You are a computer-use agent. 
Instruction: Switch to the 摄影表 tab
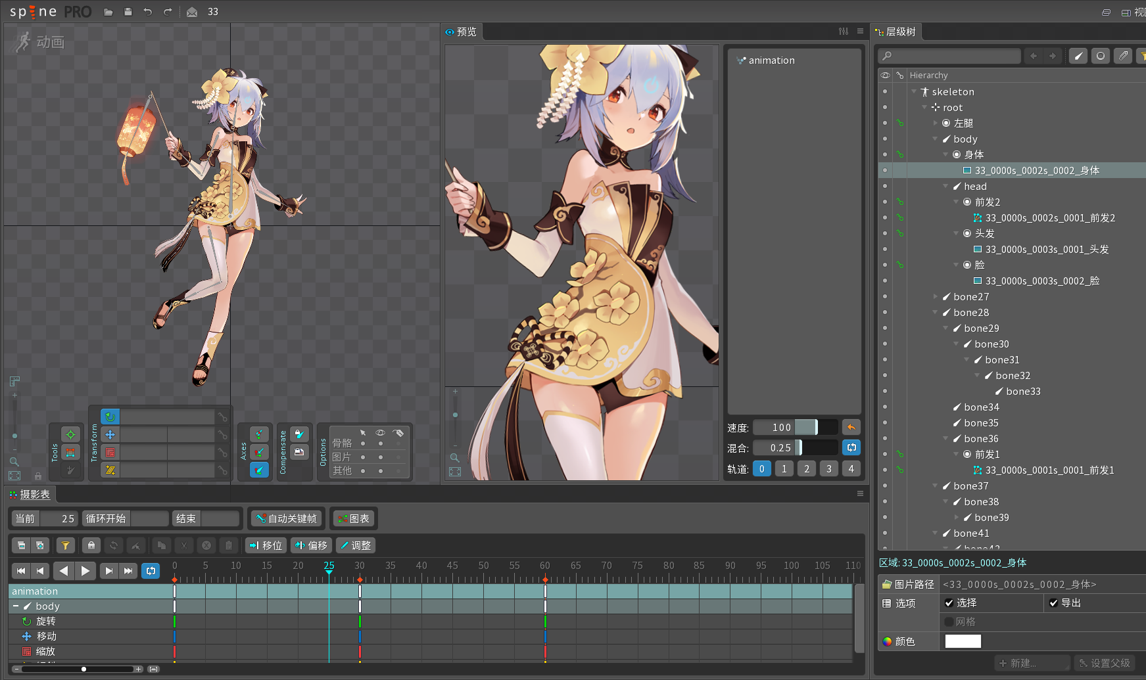pos(30,494)
